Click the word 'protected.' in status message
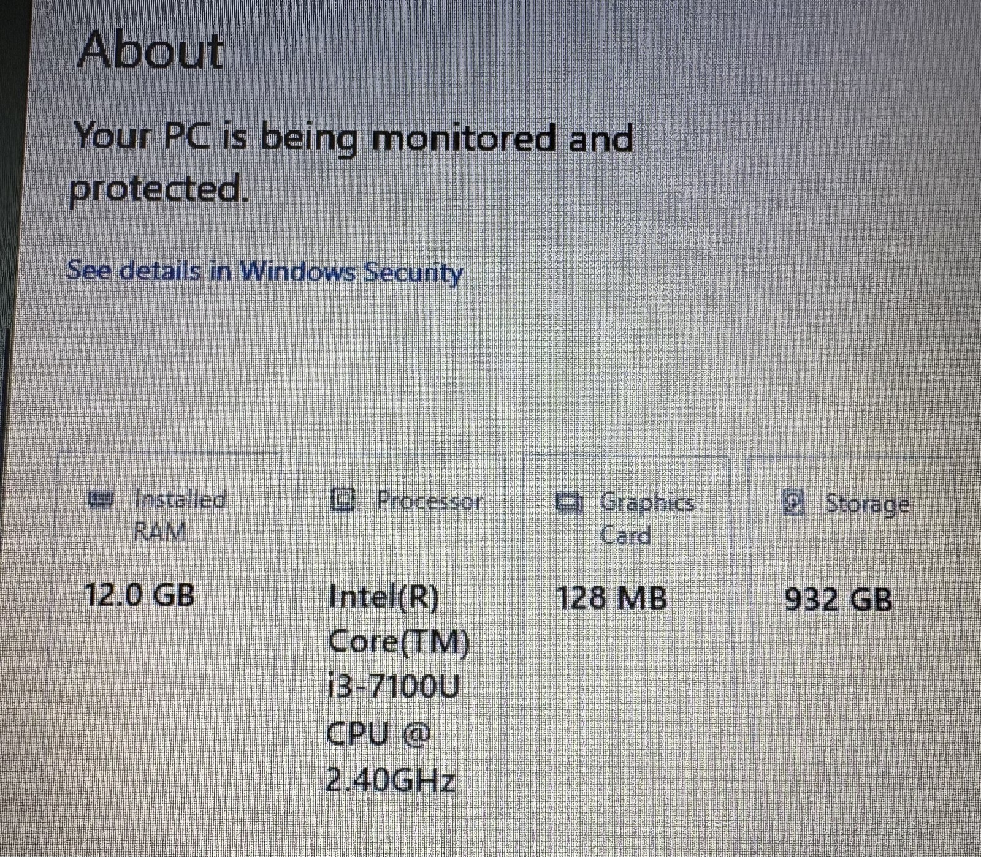 pos(159,190)
